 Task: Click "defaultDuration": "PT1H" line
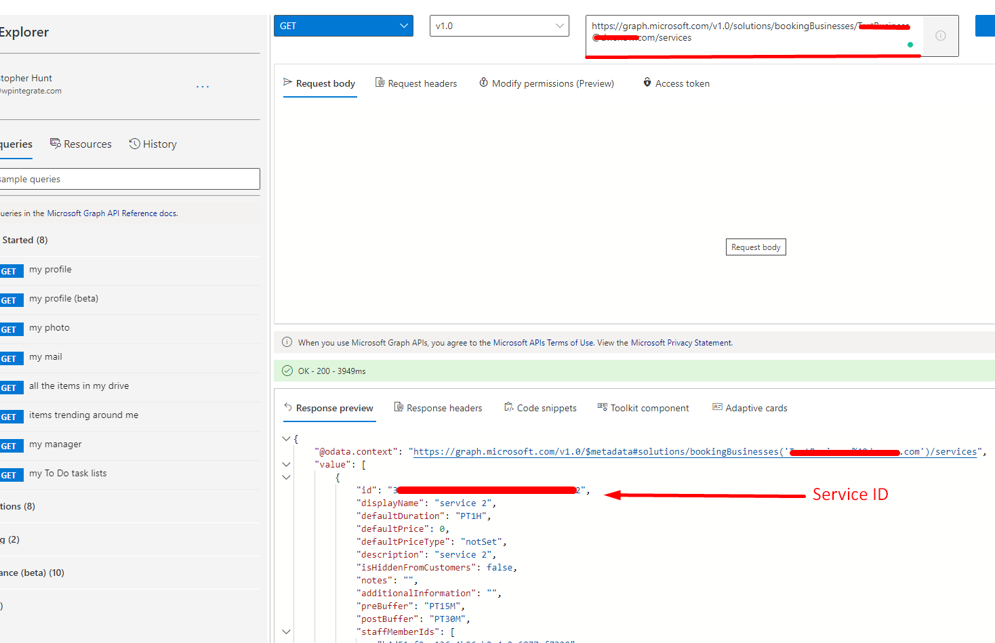[424, 516]
